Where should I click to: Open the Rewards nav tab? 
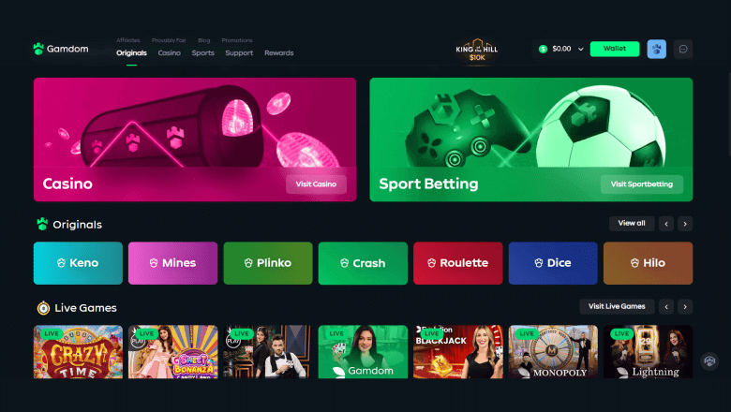point(278,53)
